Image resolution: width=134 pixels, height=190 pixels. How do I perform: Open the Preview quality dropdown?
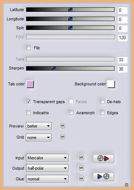click(x=39, y=126)
